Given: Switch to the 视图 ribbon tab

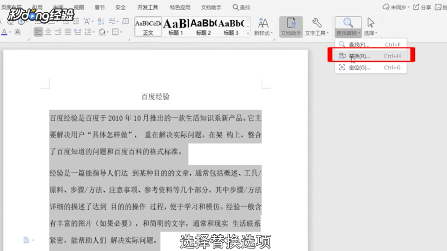Looking at the screenshot, I should click(x=79, y=7).
